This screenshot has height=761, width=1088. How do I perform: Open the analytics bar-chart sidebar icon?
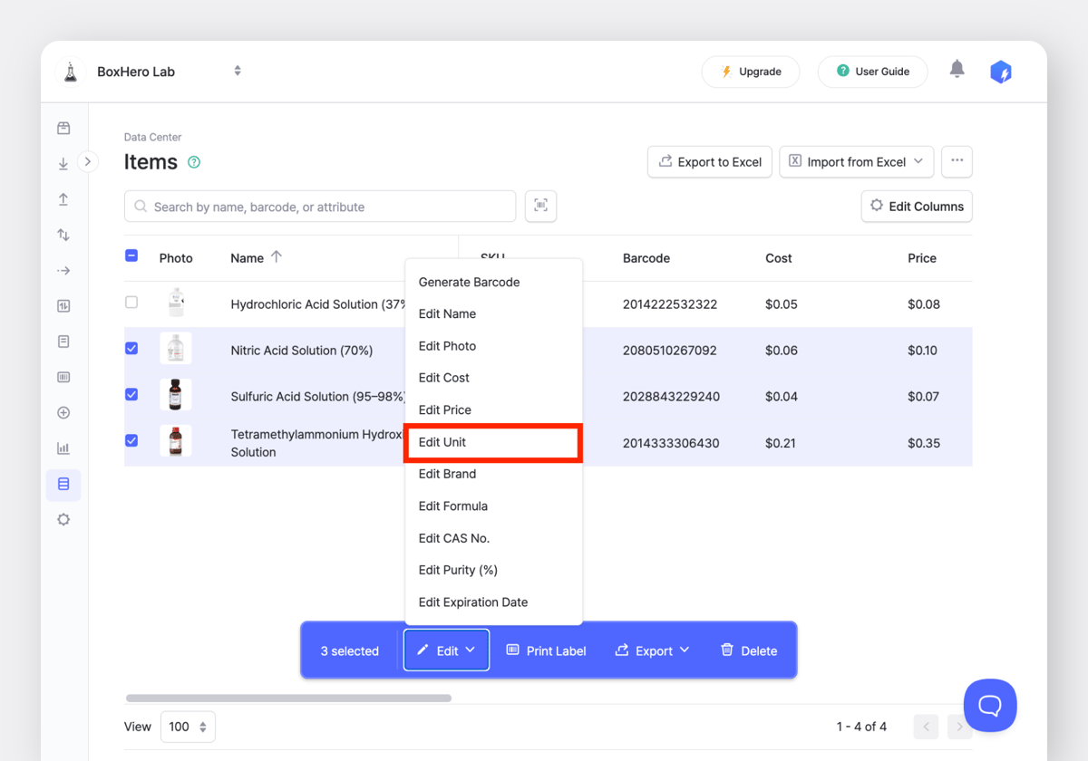63,448
